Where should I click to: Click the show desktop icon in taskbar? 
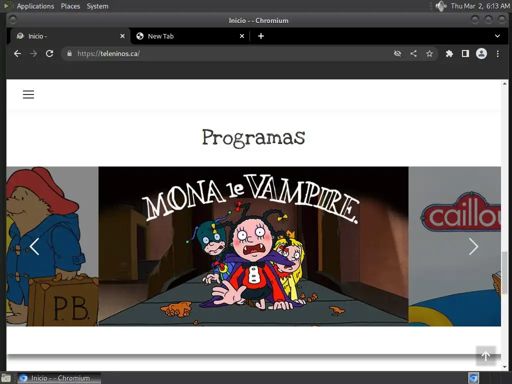point(6,378)
